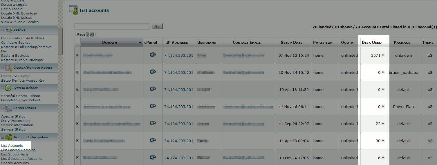Viewport: 437px width, 165px height.
Task: Click the account search input field
Action: [x=112, y=26]
